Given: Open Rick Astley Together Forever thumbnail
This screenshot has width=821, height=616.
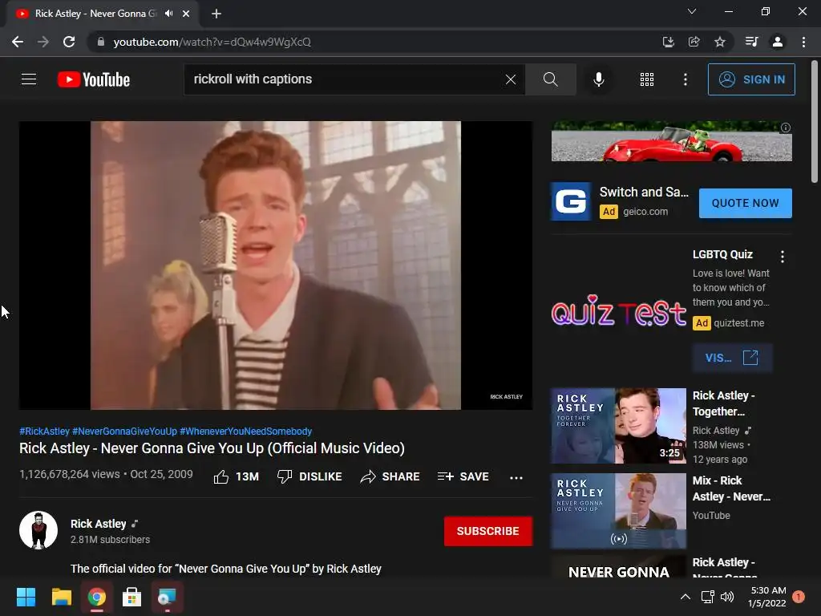Looking at the screenshot, I should pos(618,426).
